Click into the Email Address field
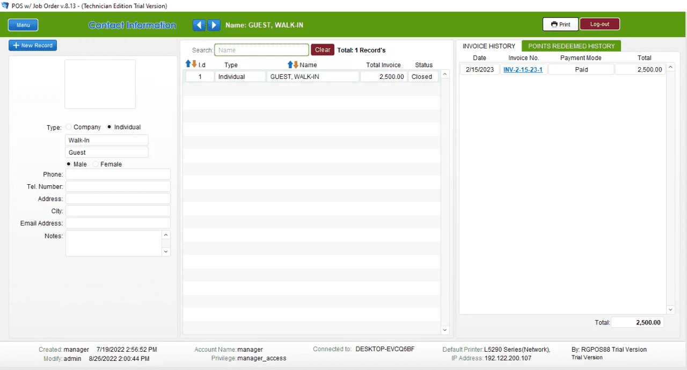Image resolution: width=687 pixels, height=370 pixels. click(118, 223)
